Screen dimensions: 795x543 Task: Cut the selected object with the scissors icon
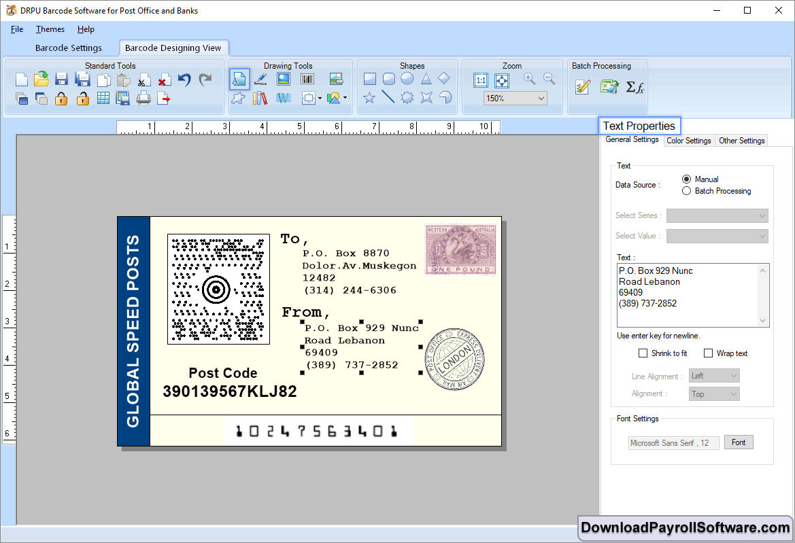point(144,80)
